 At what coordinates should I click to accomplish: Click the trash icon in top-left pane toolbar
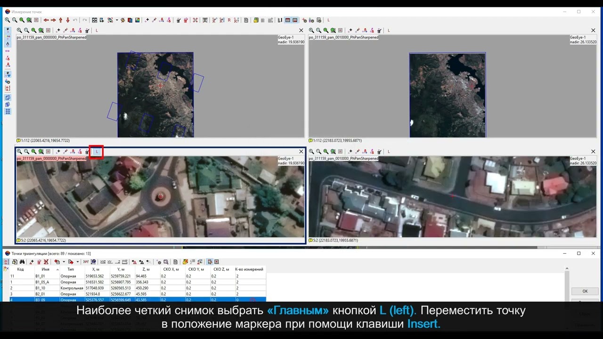click(x=87, y=31)
